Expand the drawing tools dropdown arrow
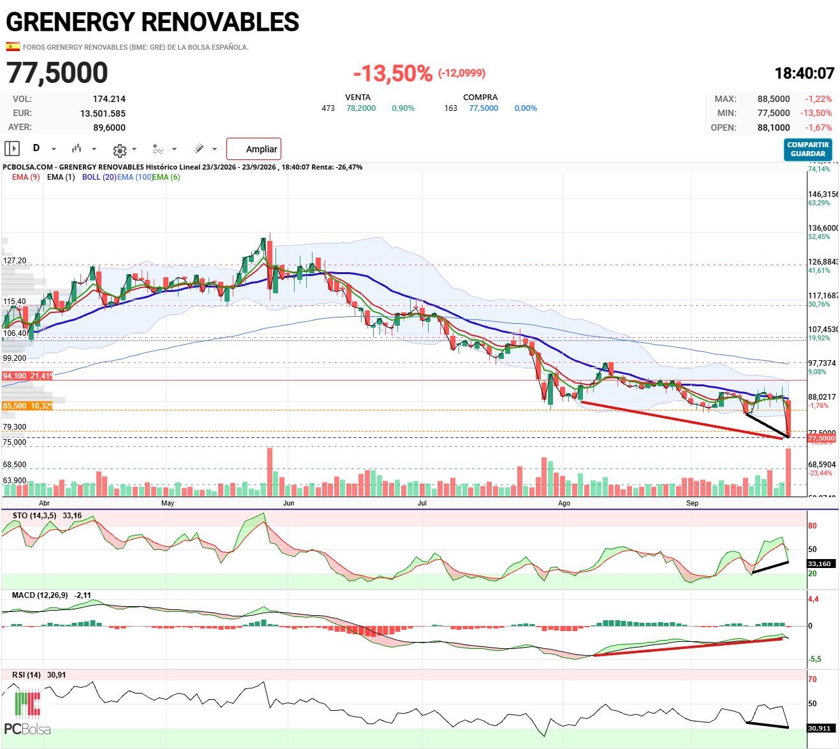The width and height of the screenshot is (840, 749). click(214, 149)
